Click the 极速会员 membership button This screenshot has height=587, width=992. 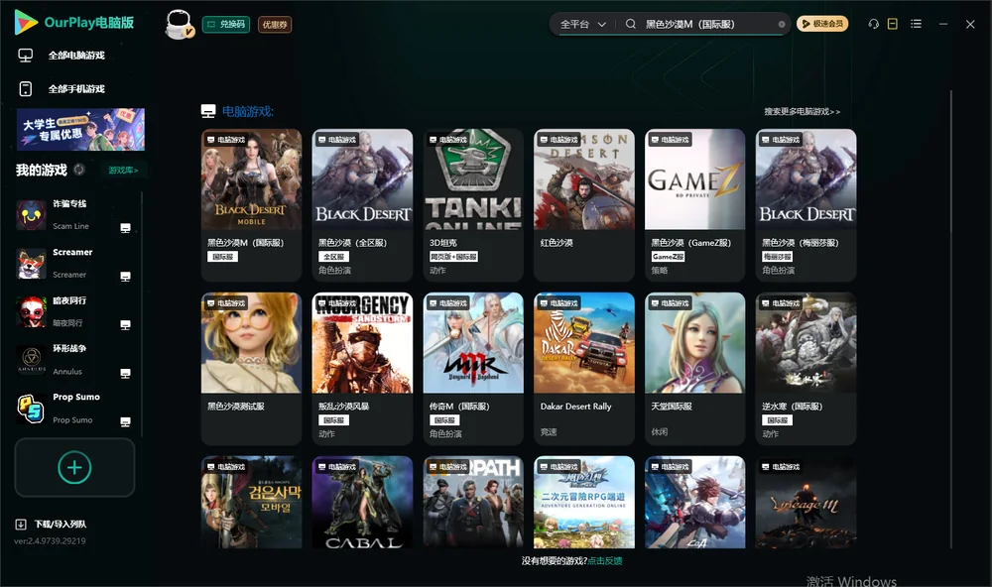821,24
